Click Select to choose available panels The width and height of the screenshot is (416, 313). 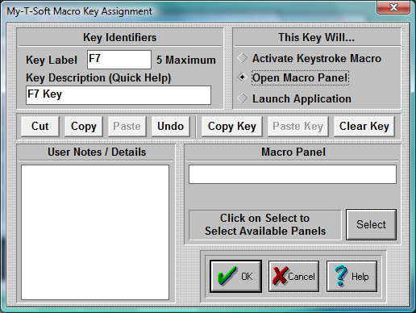[x=371, y=224]
